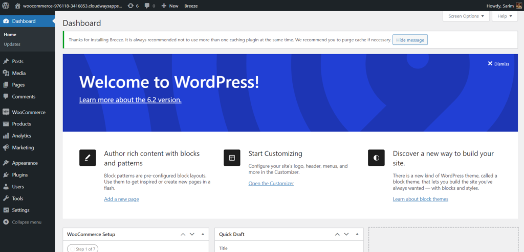The width and height of the screenshot is (524, 252).
Task: Click the WooCommerce Setup panel title
Action: [x=91, y=234]
